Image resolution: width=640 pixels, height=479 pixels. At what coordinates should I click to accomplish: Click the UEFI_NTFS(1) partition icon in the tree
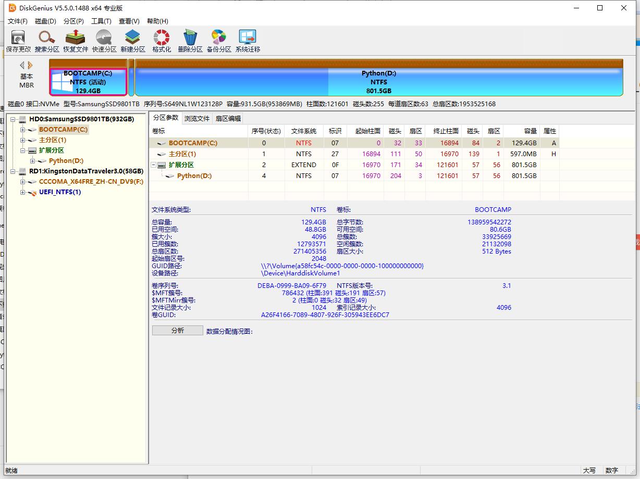tap(32, 192)
